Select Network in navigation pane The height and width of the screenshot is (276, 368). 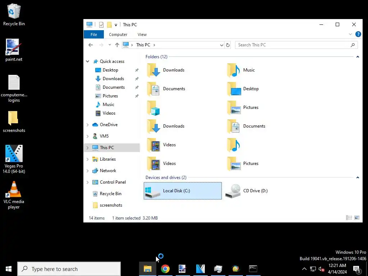pos(108,171)
